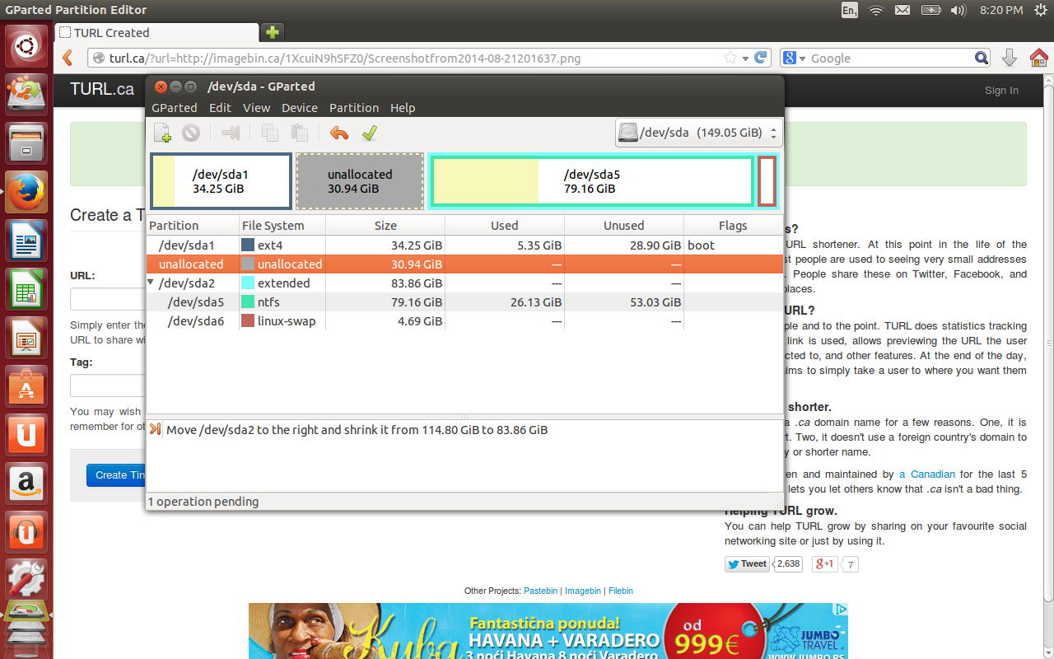Select unallocated block in disk graphic

[360, 181]
